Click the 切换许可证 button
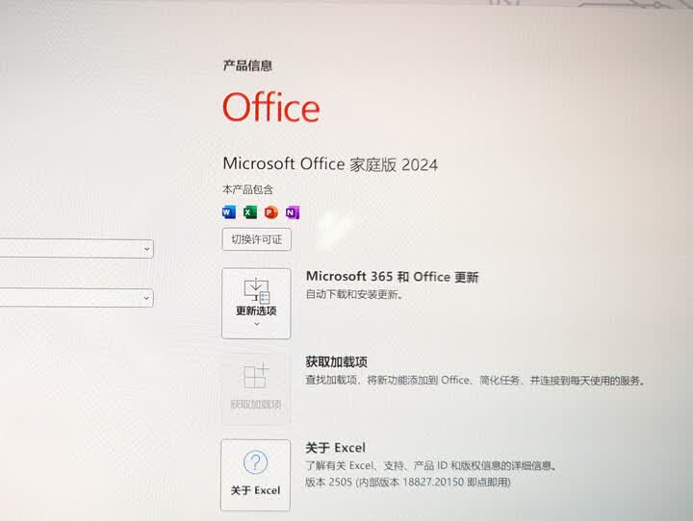 pos(256,239)
